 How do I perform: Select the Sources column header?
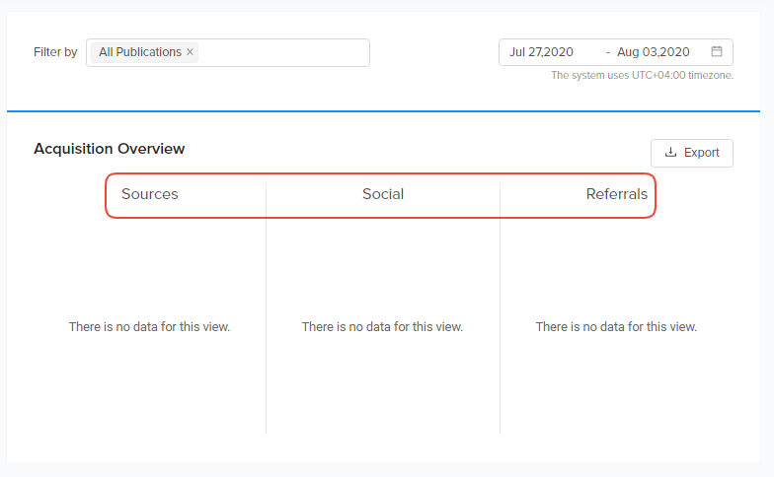tap(150, 194)
